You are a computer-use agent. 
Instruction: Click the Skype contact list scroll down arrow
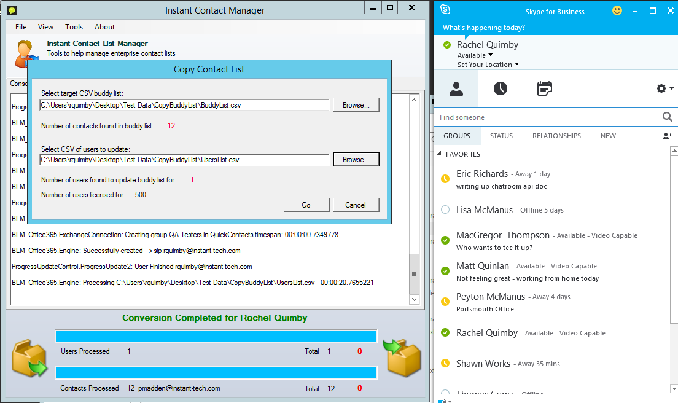[674, 388]
